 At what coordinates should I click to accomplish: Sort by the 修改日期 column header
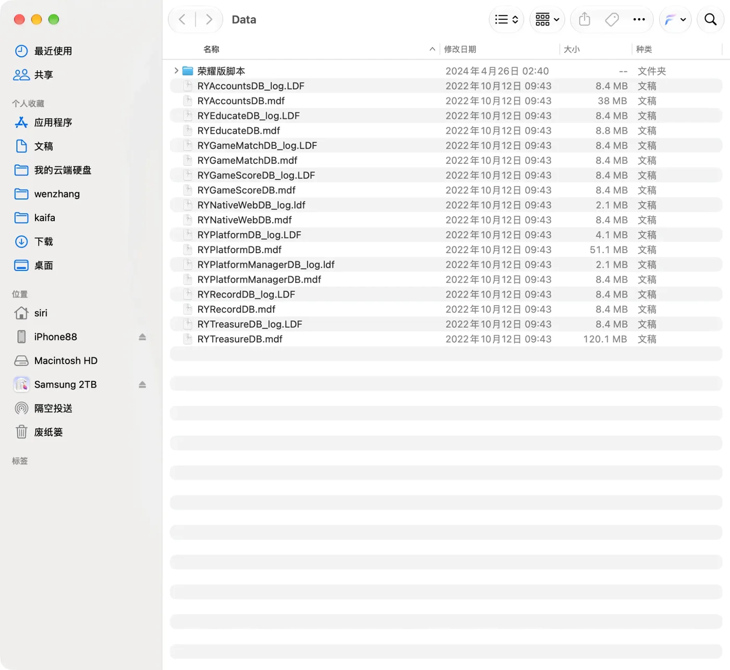(460, 49)
